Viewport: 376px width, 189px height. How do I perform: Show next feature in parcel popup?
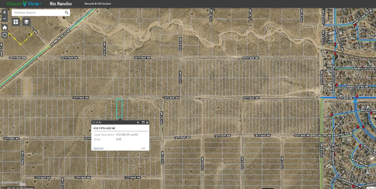(x=138, y=123)
